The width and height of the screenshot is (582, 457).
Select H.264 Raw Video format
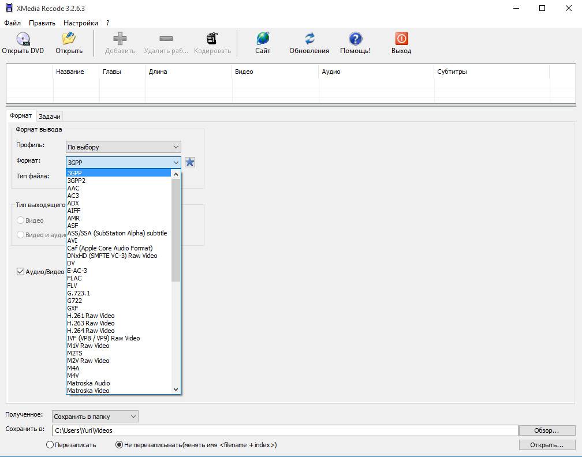coord(119,331)
